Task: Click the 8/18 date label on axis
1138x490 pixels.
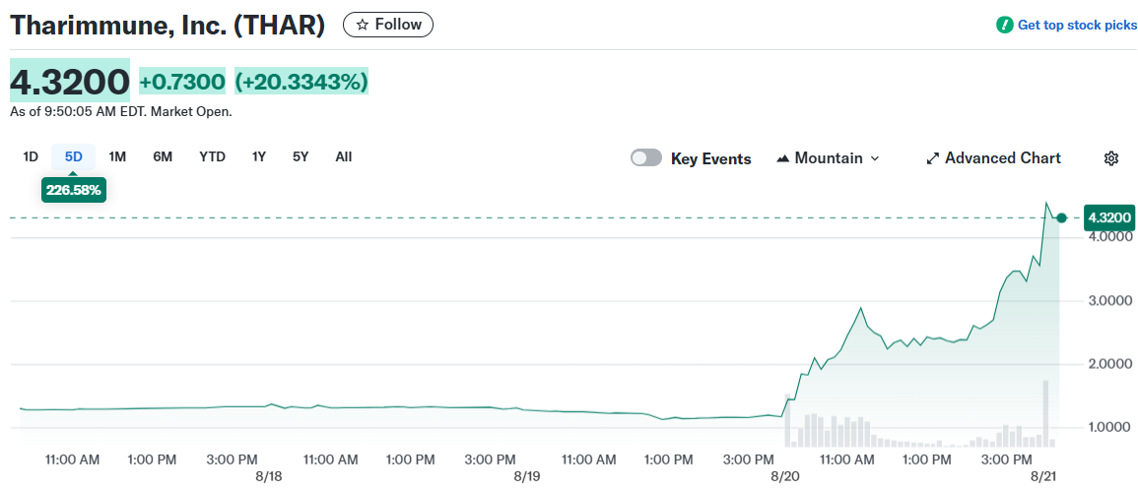Action: [x=268, y=476]
